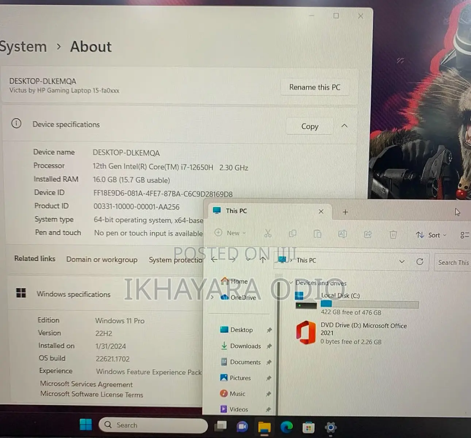This screenshot has width=471, height=438.
Task: Open the Local Disk (C:) drive icon
Action: coord(306,300)
